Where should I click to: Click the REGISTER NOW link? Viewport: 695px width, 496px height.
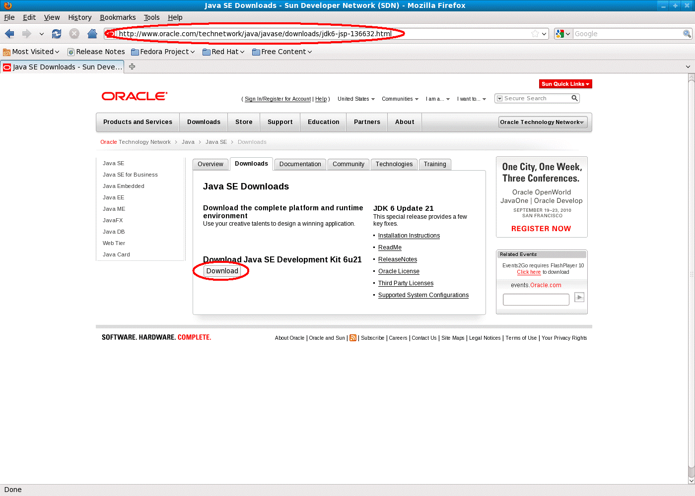pos(541,229)
